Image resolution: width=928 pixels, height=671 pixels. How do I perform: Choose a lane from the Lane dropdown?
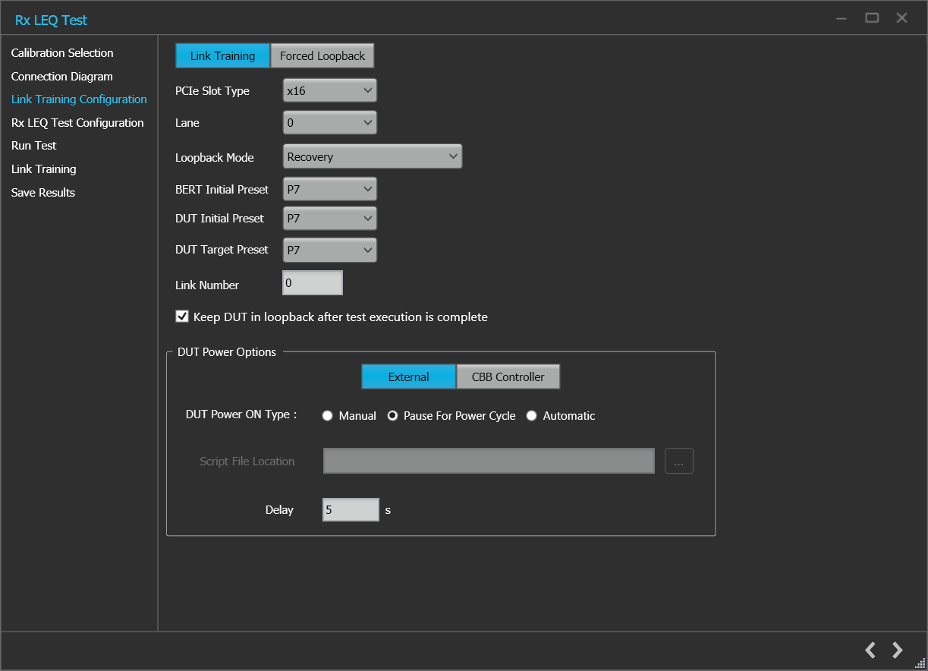click(329, 122)
